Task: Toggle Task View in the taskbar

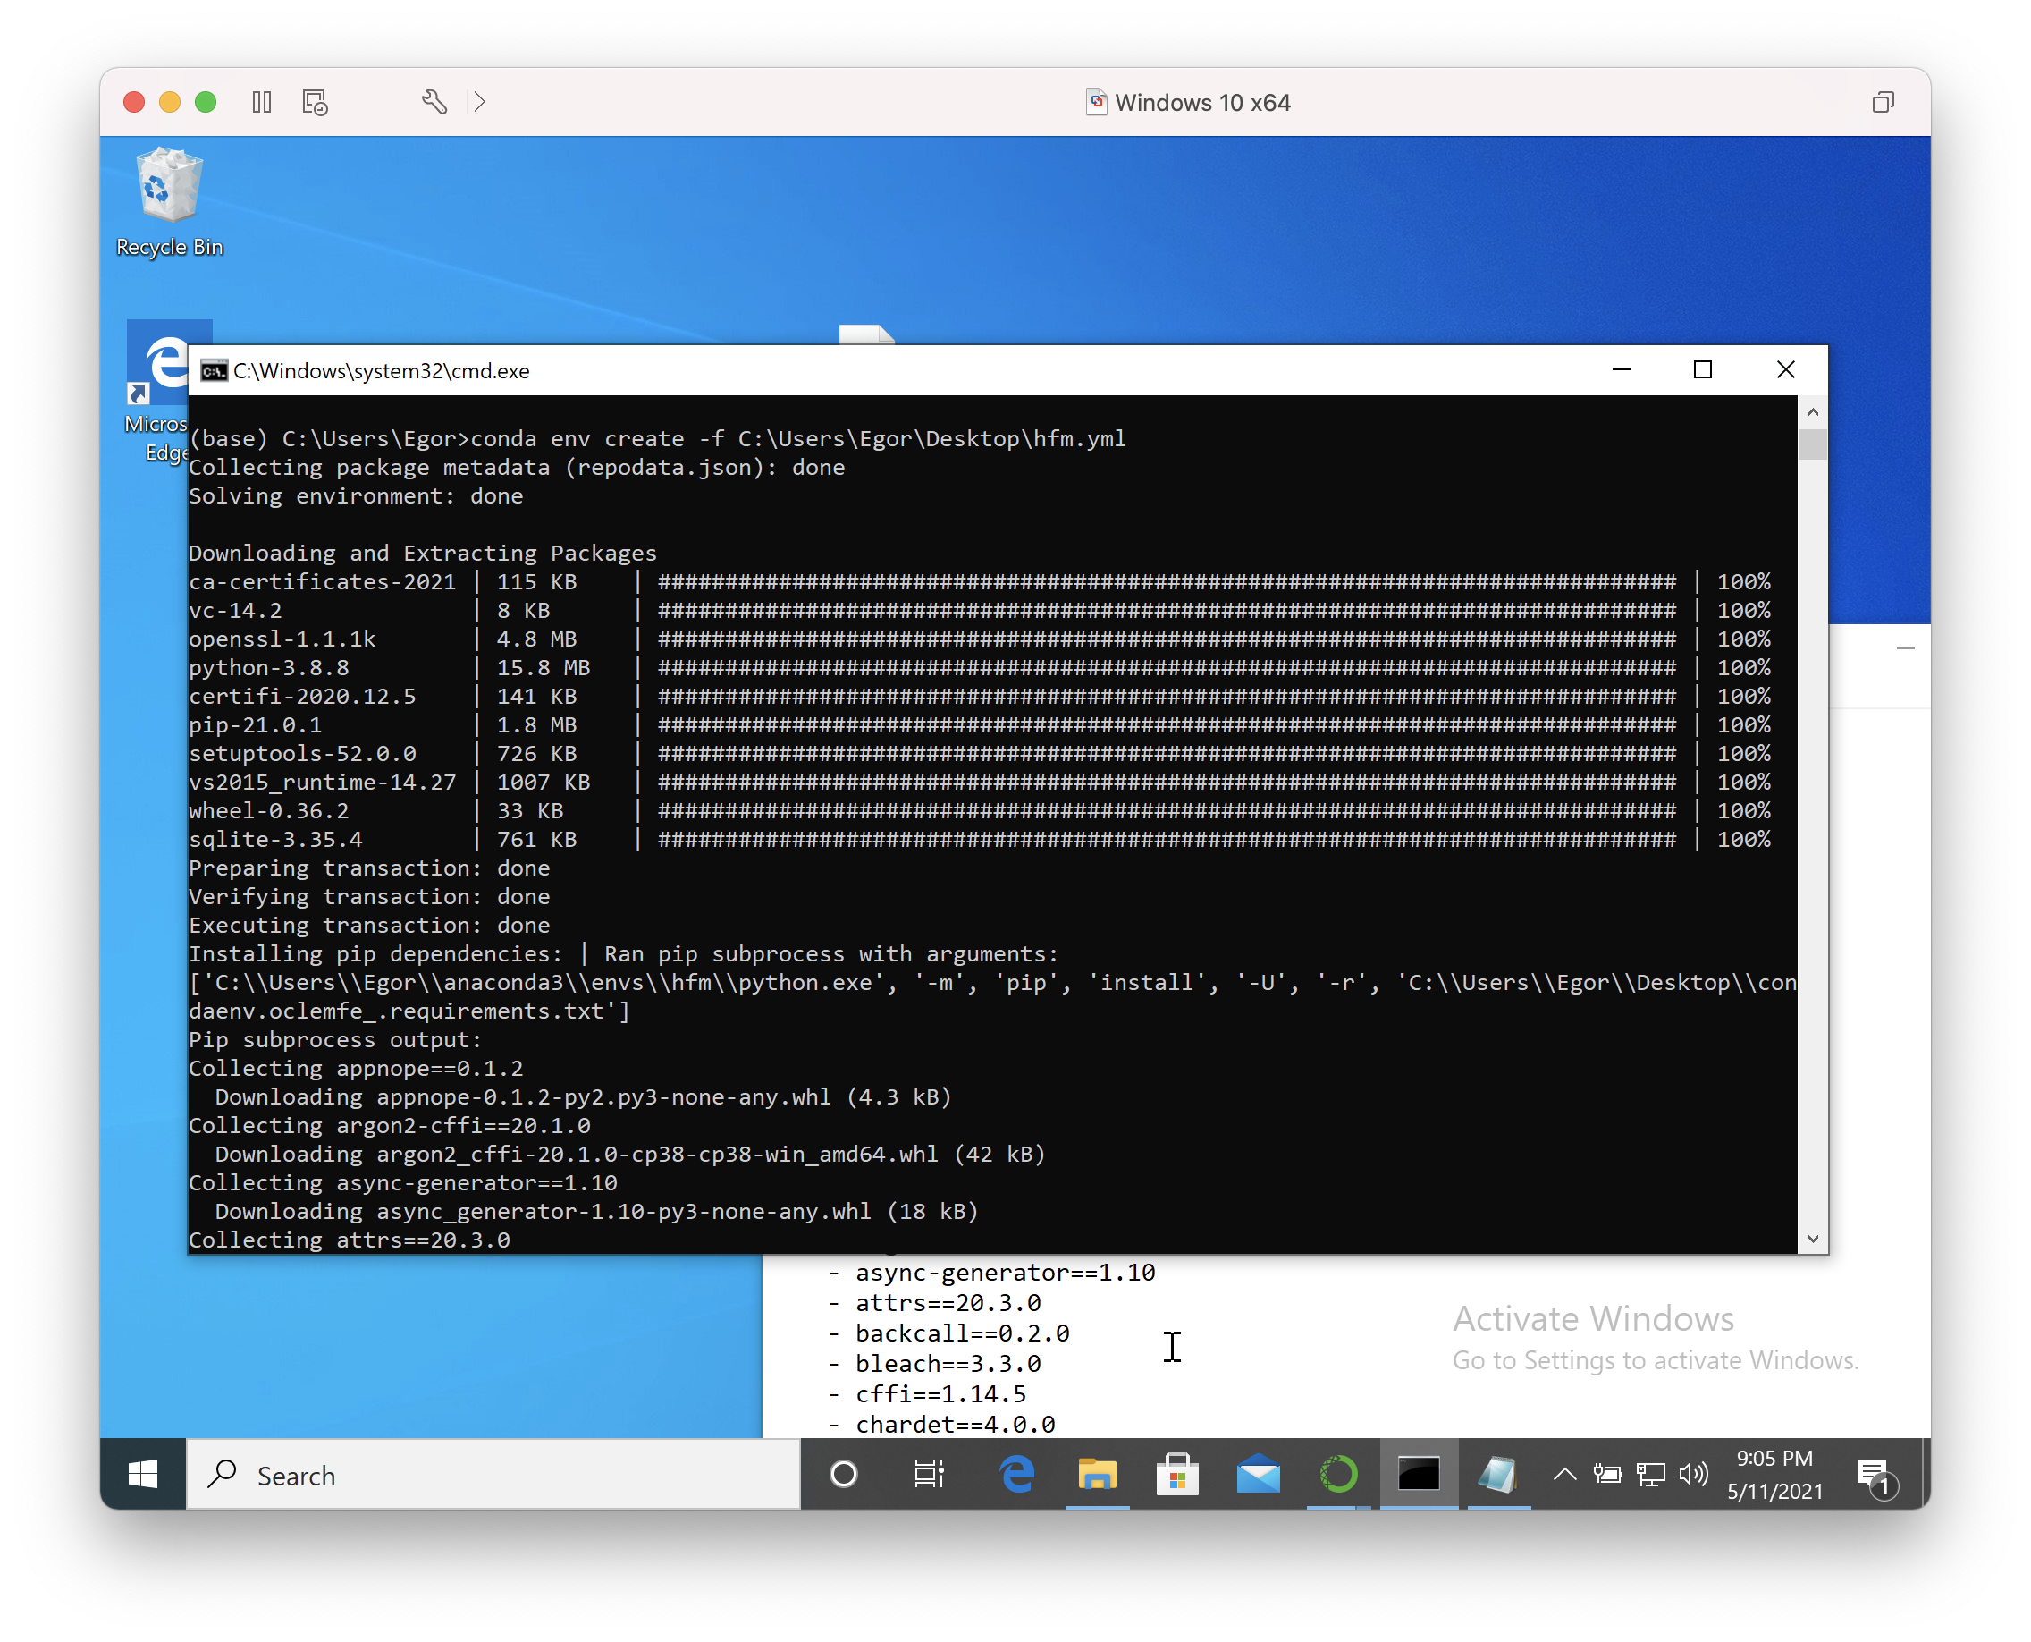Action: pyautogui.click(x=929, y=1475)
